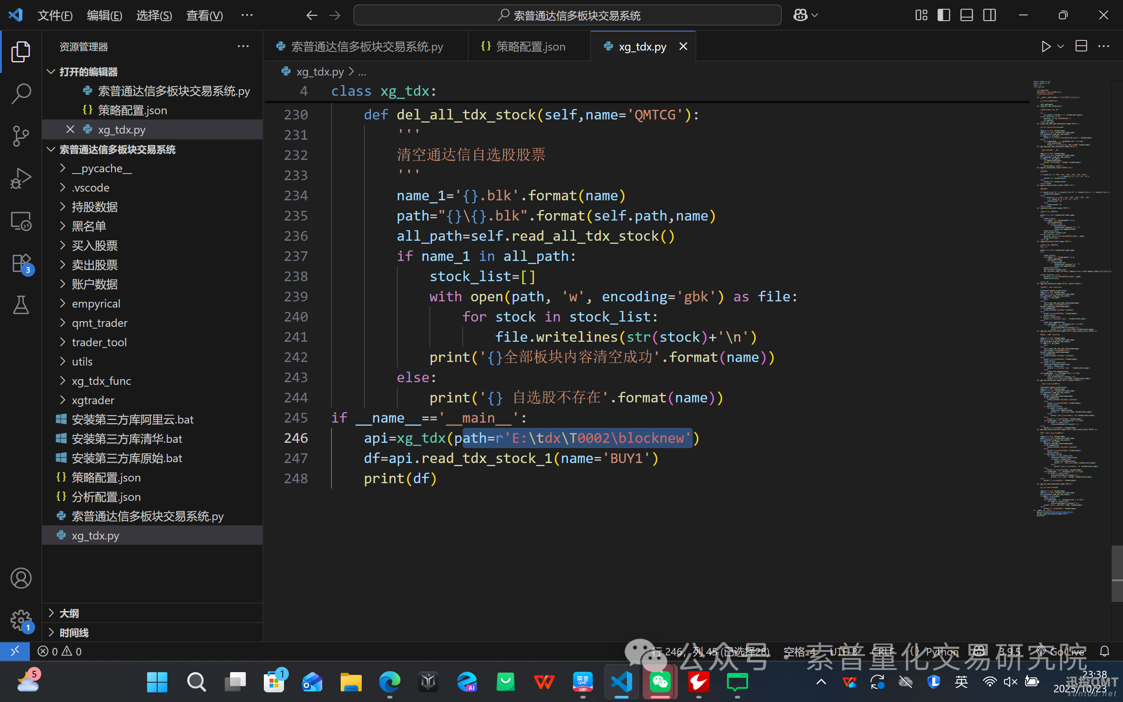1123x702 pixels.
Task: Open the Search view in activity bar
Action: click(x=20, y=93)
